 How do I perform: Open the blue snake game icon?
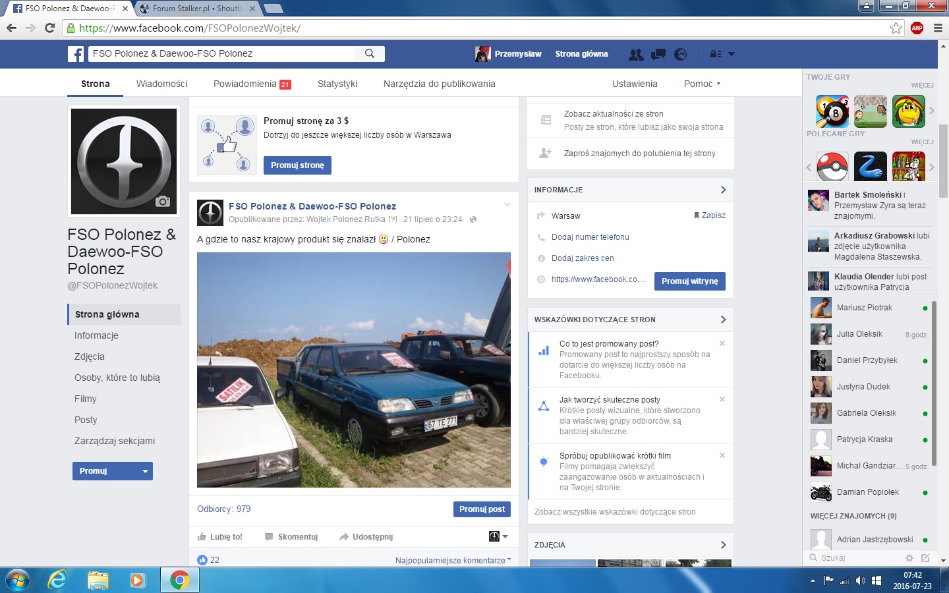tap(871, 167)
